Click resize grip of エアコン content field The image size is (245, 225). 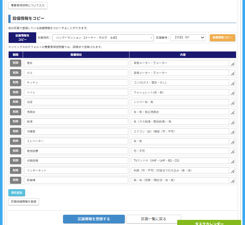(x=233, y=133)
